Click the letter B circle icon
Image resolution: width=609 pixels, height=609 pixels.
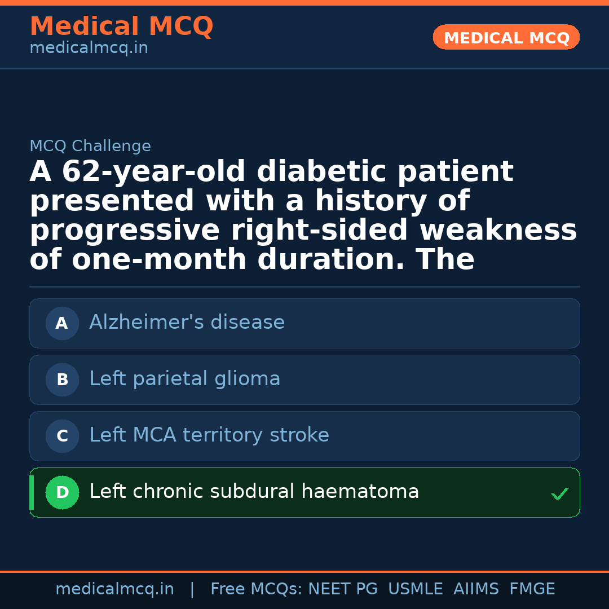[x=62, y=380]
